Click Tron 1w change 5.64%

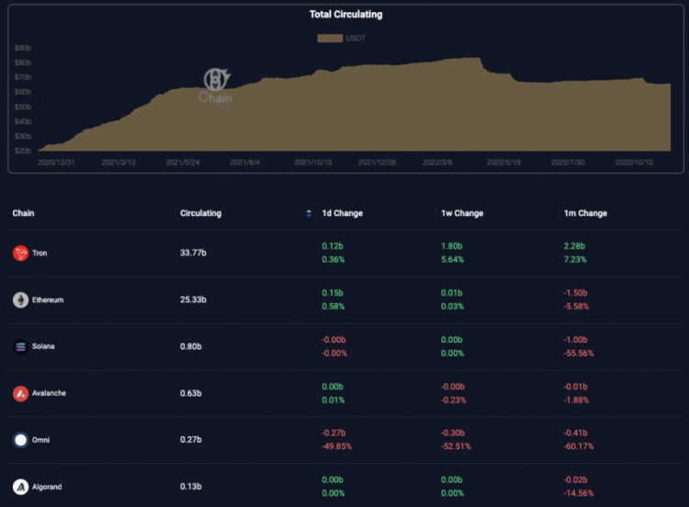point(452,260)
